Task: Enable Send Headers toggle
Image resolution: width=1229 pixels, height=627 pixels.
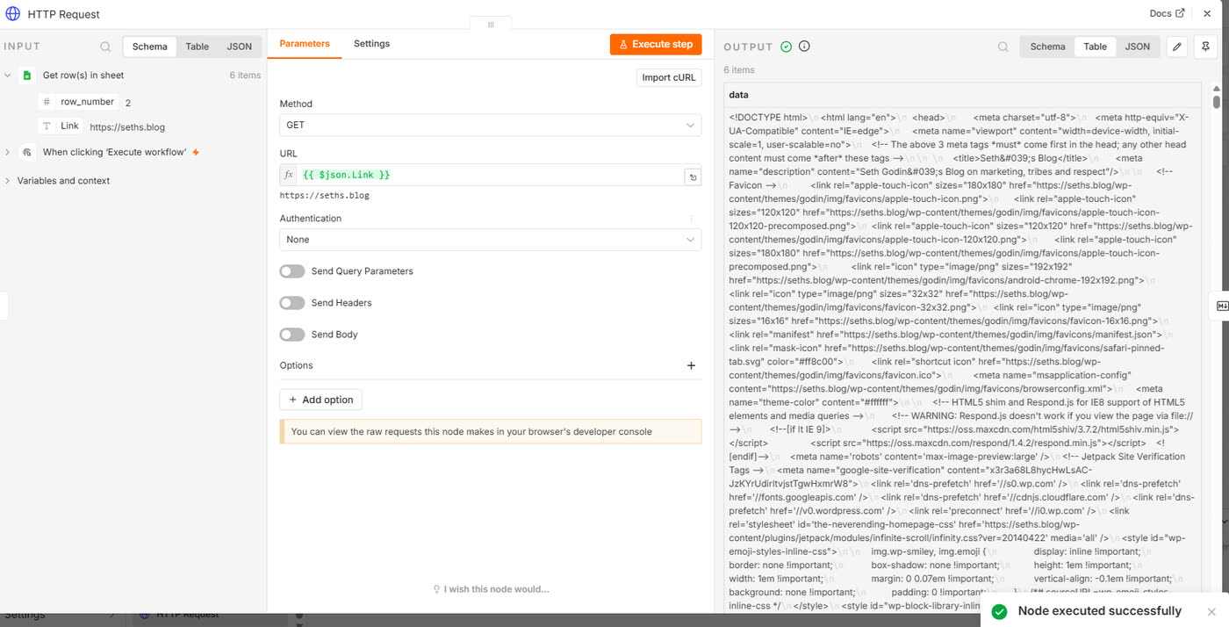Action: point(292,303)
